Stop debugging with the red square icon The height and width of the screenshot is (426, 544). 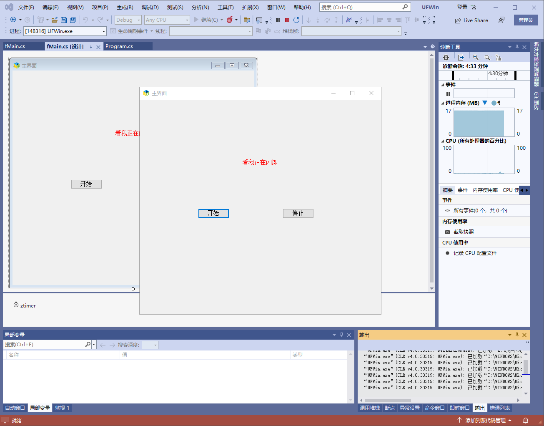(x=287, y=20)
